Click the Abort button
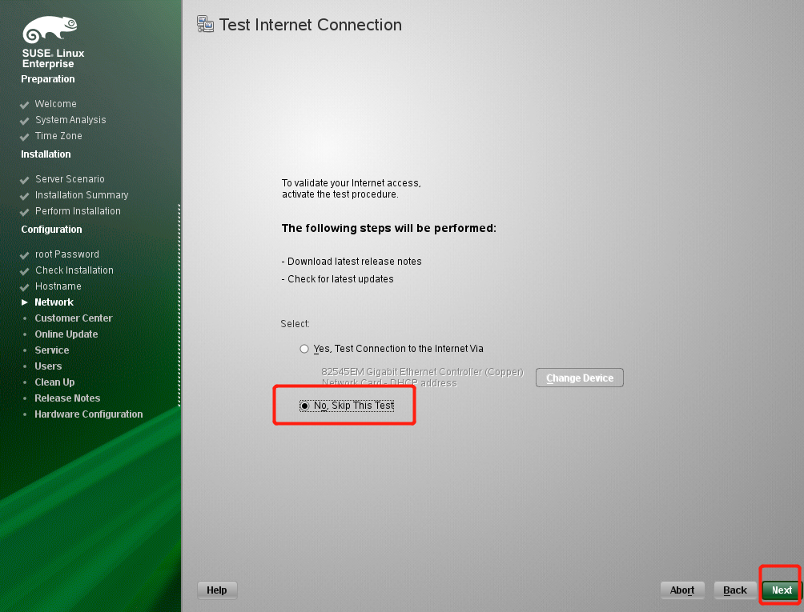Screen dimensions: 804x612 pos(682,590)
